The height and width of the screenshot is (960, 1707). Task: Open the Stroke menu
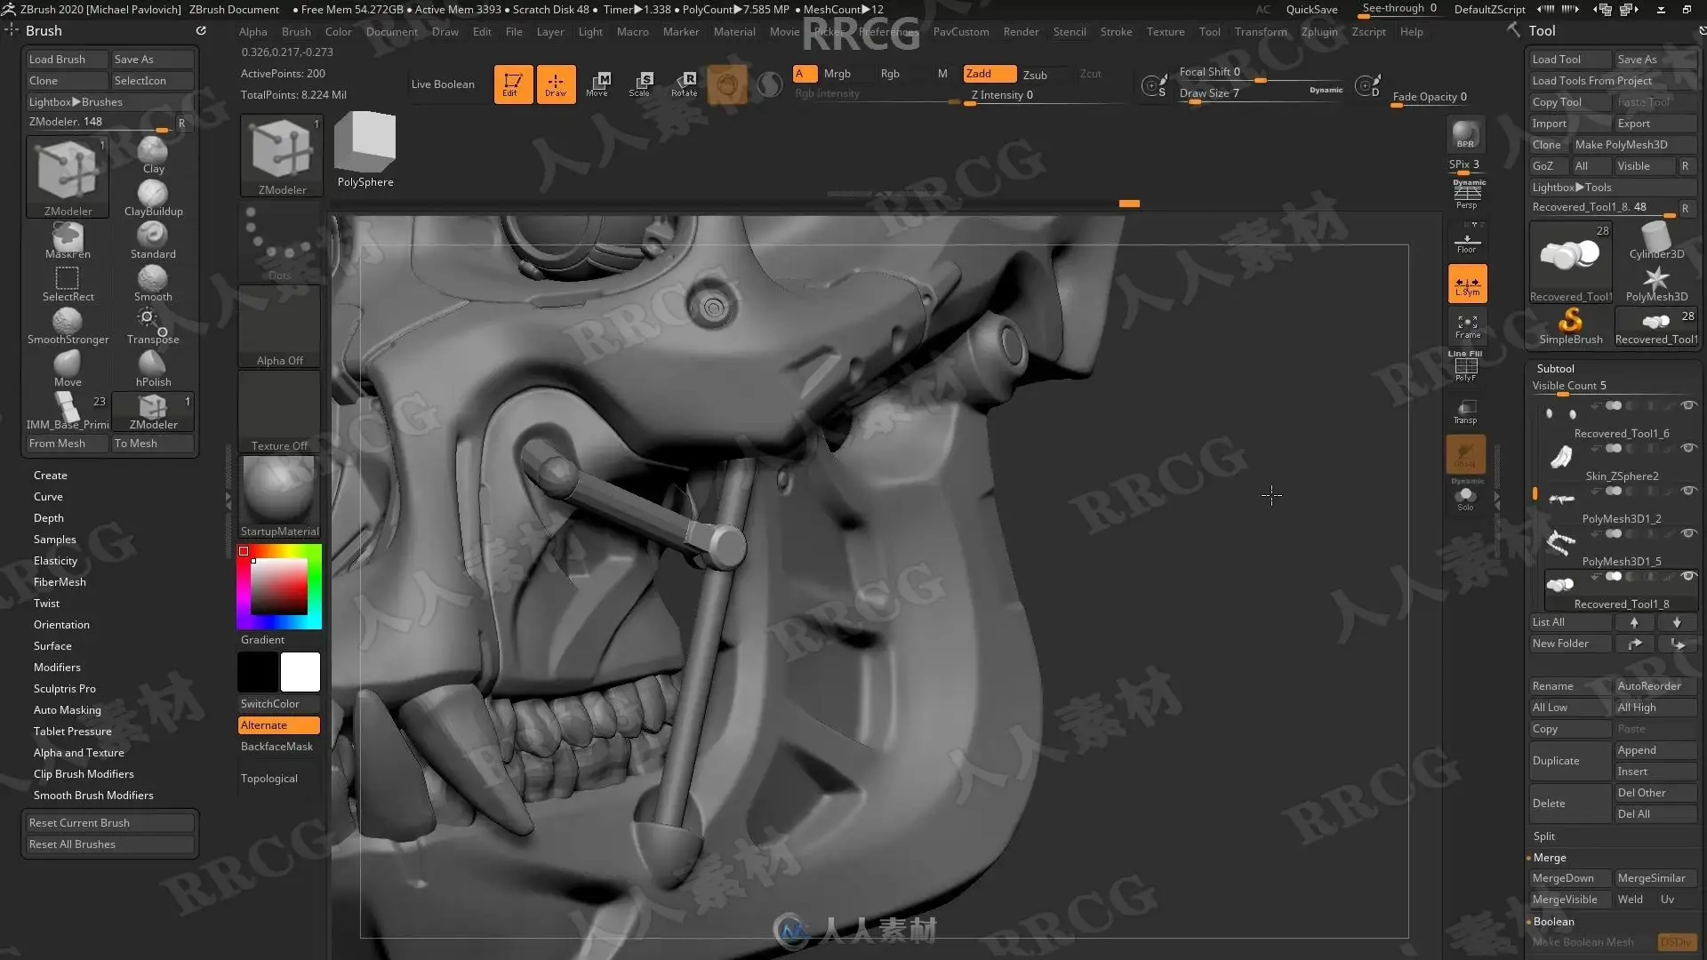pyautogui.click(x=1116, y=31)
